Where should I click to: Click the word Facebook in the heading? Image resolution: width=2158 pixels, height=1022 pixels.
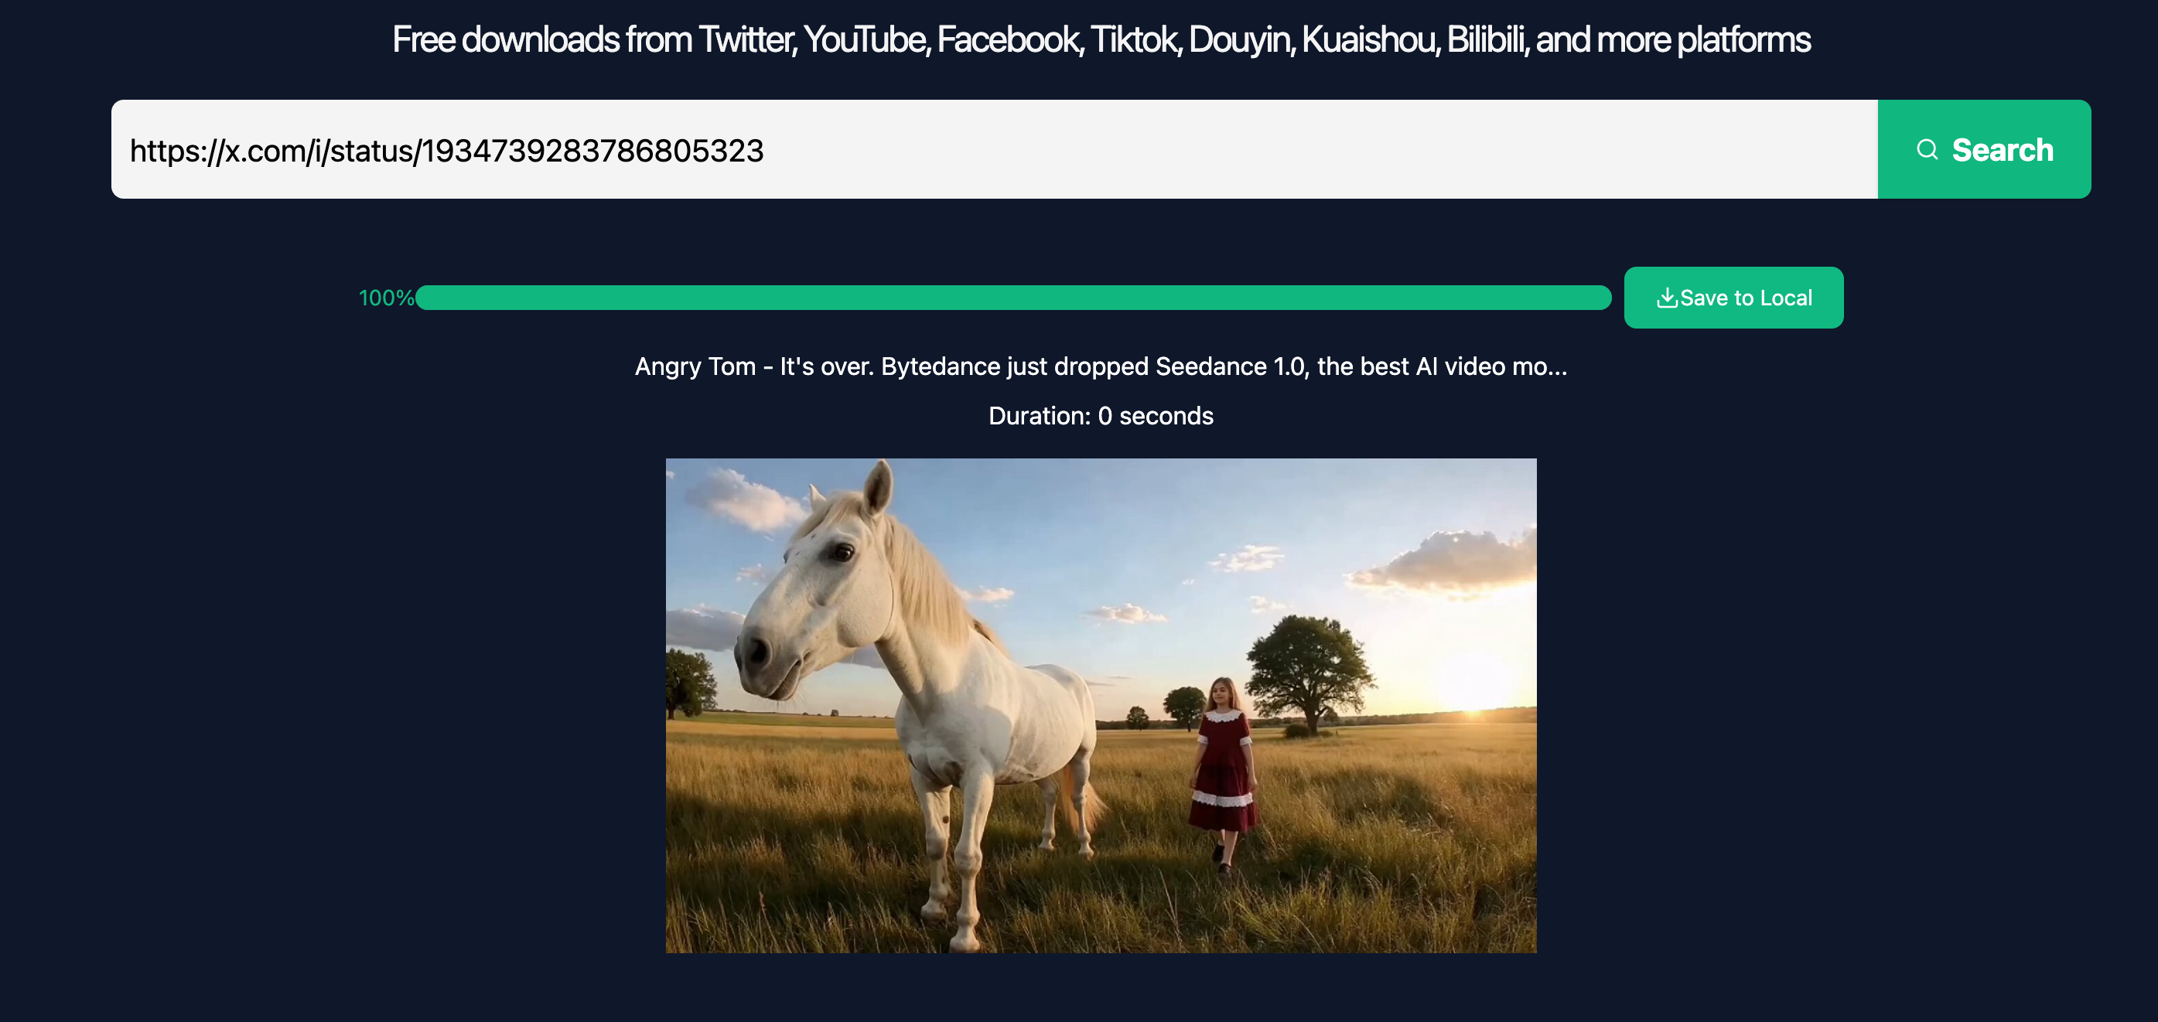[1009, 40]
